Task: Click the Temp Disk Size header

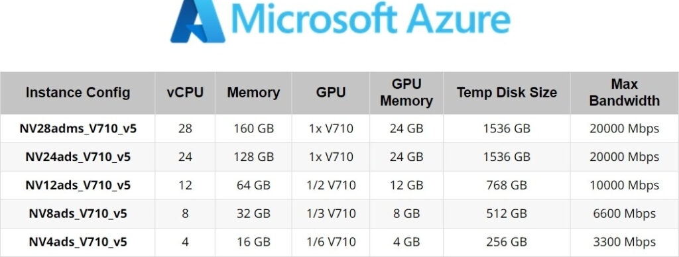Action: (x=507, y=93)
